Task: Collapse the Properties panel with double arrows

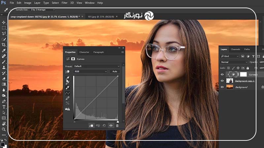Action: tap(119, 48)
